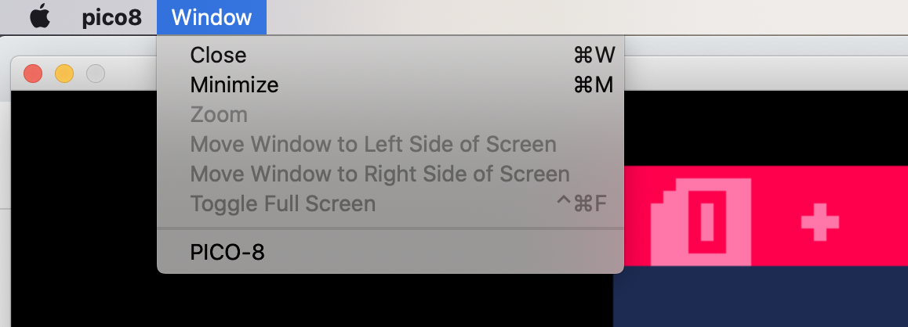Click the pink plus icon
The height and width of the screenshot is (327, 908).
coord(820,221)
